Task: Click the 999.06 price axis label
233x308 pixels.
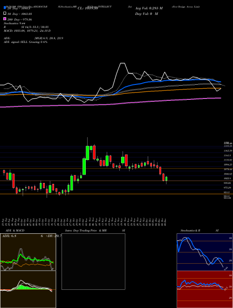Action: click(228, 183)
